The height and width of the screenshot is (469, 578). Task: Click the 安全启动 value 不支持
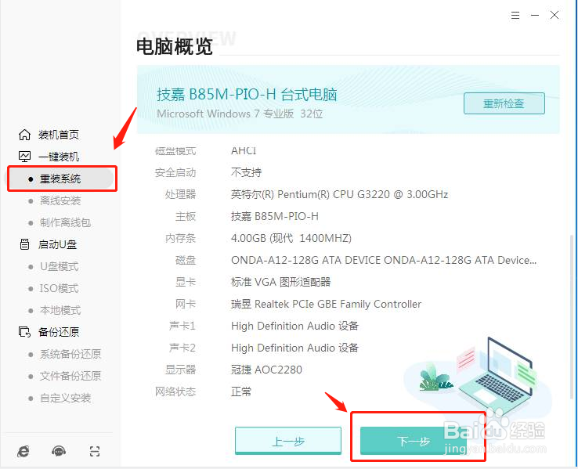point(246,172)
